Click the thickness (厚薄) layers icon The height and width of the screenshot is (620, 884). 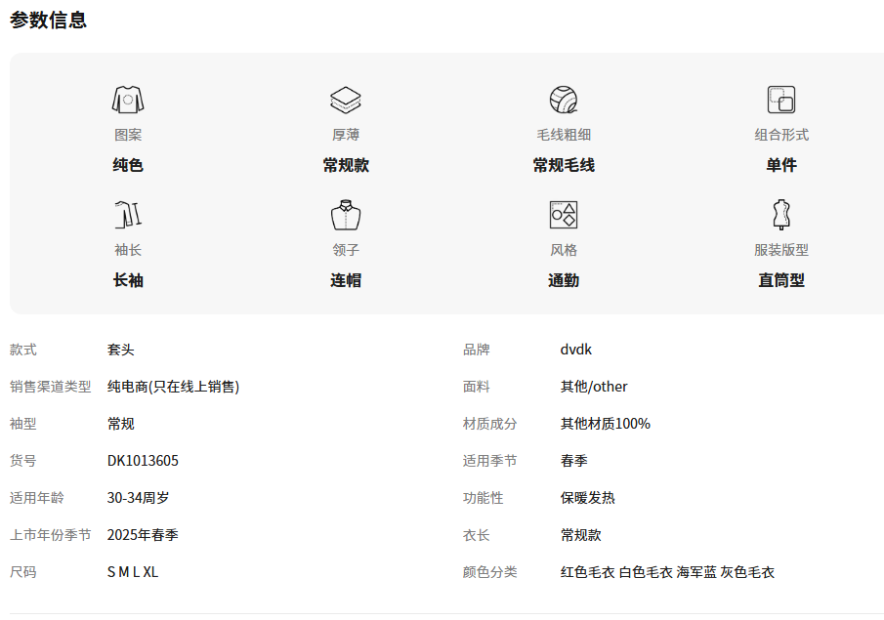click(x=346, y=100)
